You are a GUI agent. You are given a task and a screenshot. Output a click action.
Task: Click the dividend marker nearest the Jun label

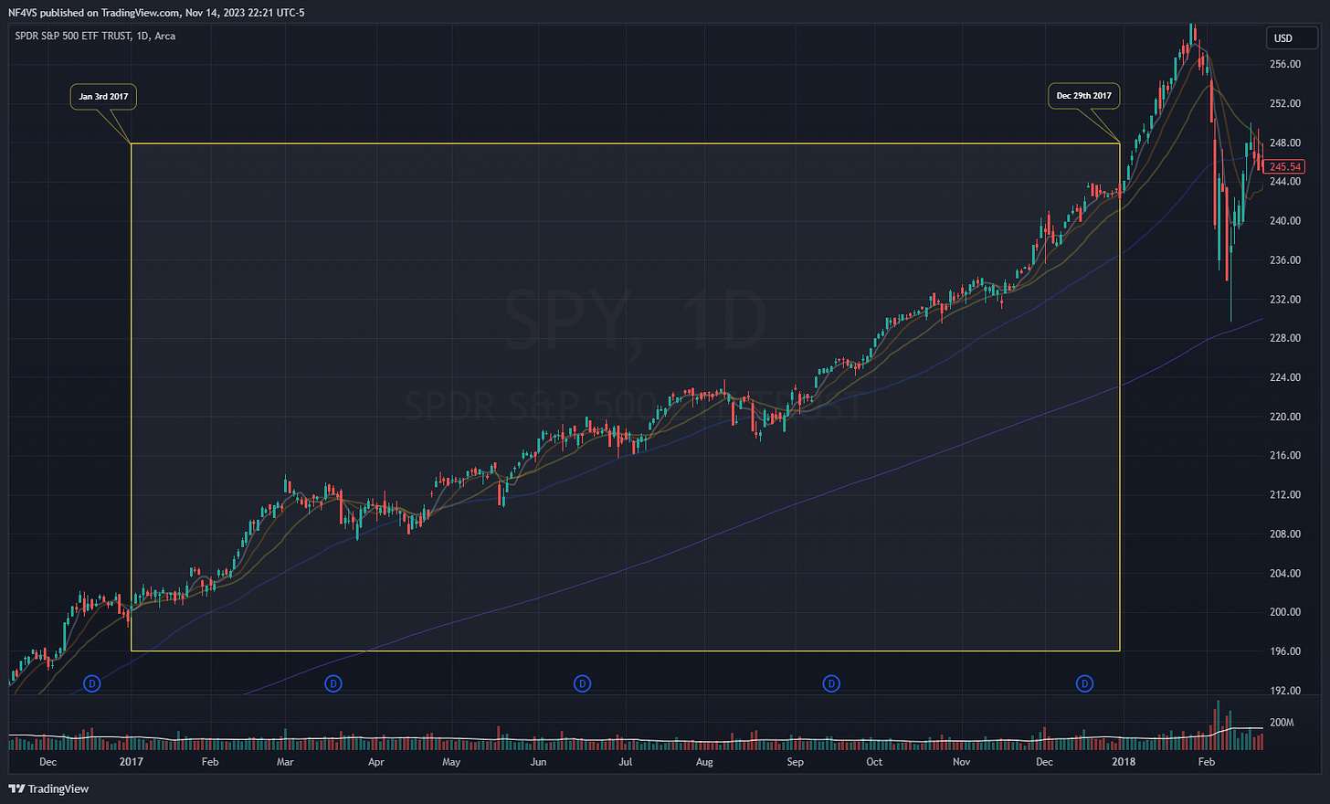tap(582, 683)
